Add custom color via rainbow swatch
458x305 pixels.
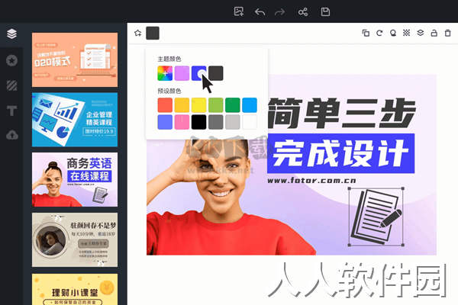(x=165, y=73)
